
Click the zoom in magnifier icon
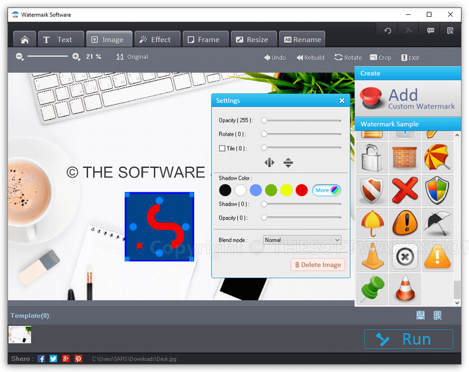tap(76, 57)
